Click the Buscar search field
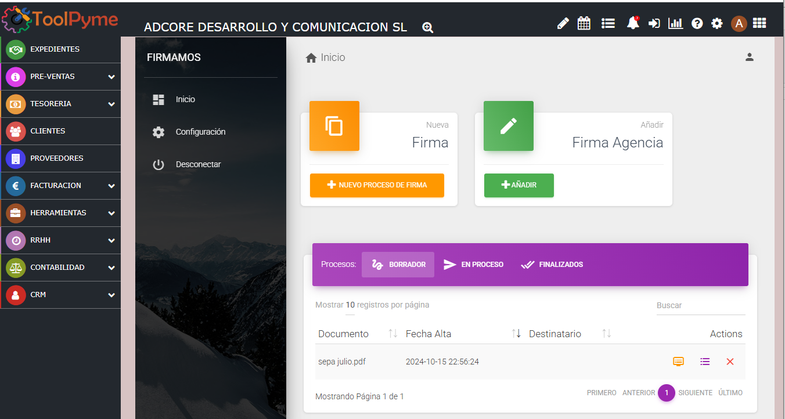The height and width of the screenshot is (419, 785). point(700,305)
